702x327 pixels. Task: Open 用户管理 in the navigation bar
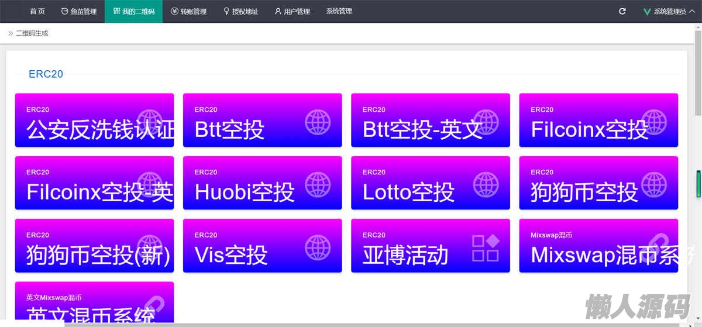coord(292,11)
